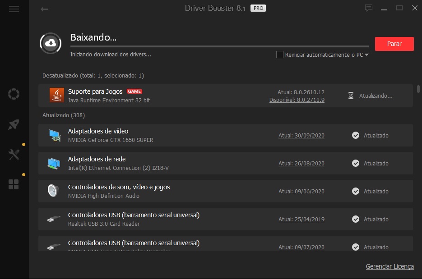The width and height of the screenshot is (422, 279).
Task: Click the check icon in the Realtek USB row
Action: pos(356,219)
